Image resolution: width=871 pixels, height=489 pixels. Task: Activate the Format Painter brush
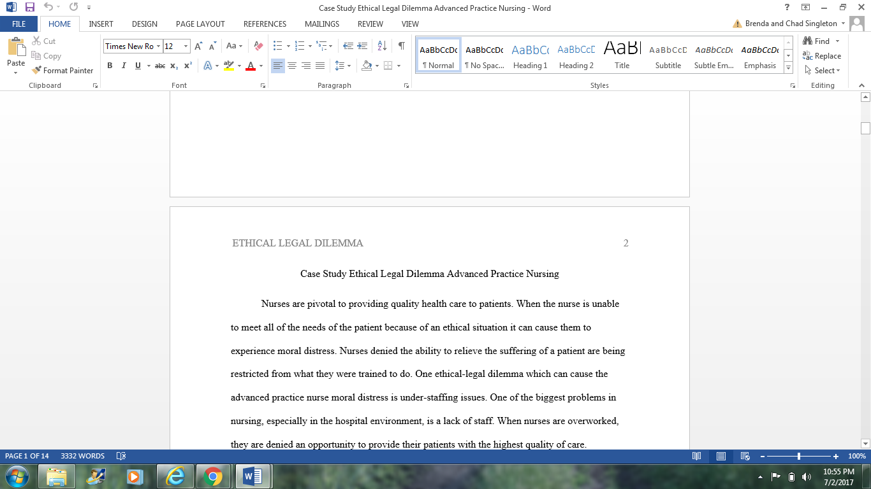click(x=62, y=71)
